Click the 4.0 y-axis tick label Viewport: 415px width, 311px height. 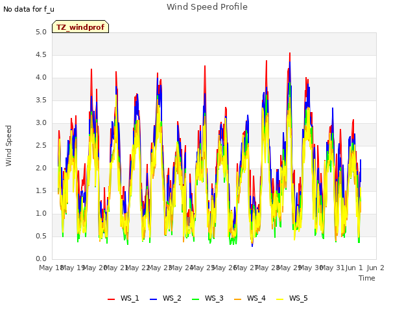pyautogui.click(x=41, y=78)
